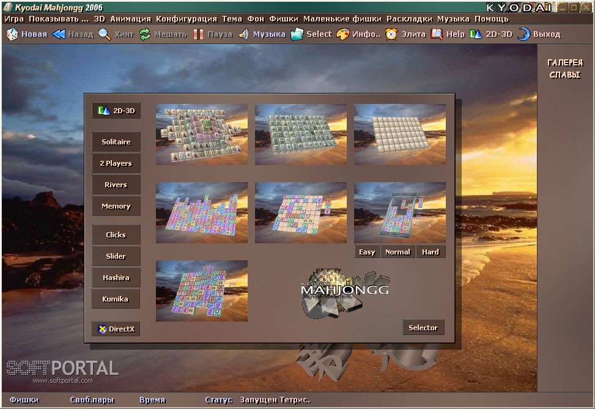This screenshot has height=409, width=595.
Task: Click the green tile board preview thumbnail
Action: (301, 134)
